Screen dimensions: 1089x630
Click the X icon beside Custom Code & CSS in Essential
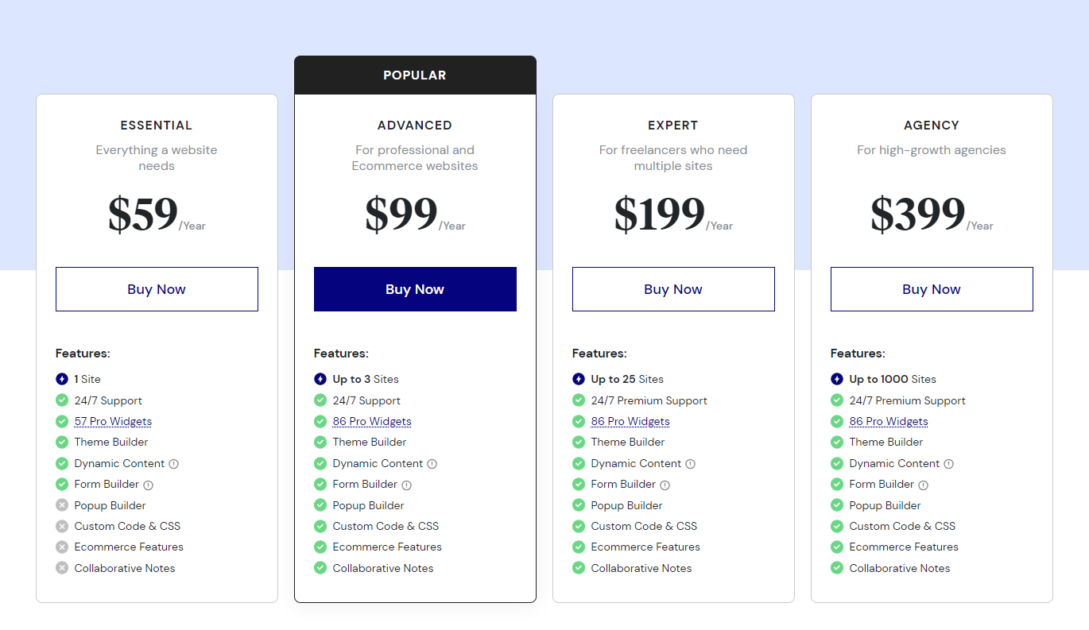pos(61,526)
